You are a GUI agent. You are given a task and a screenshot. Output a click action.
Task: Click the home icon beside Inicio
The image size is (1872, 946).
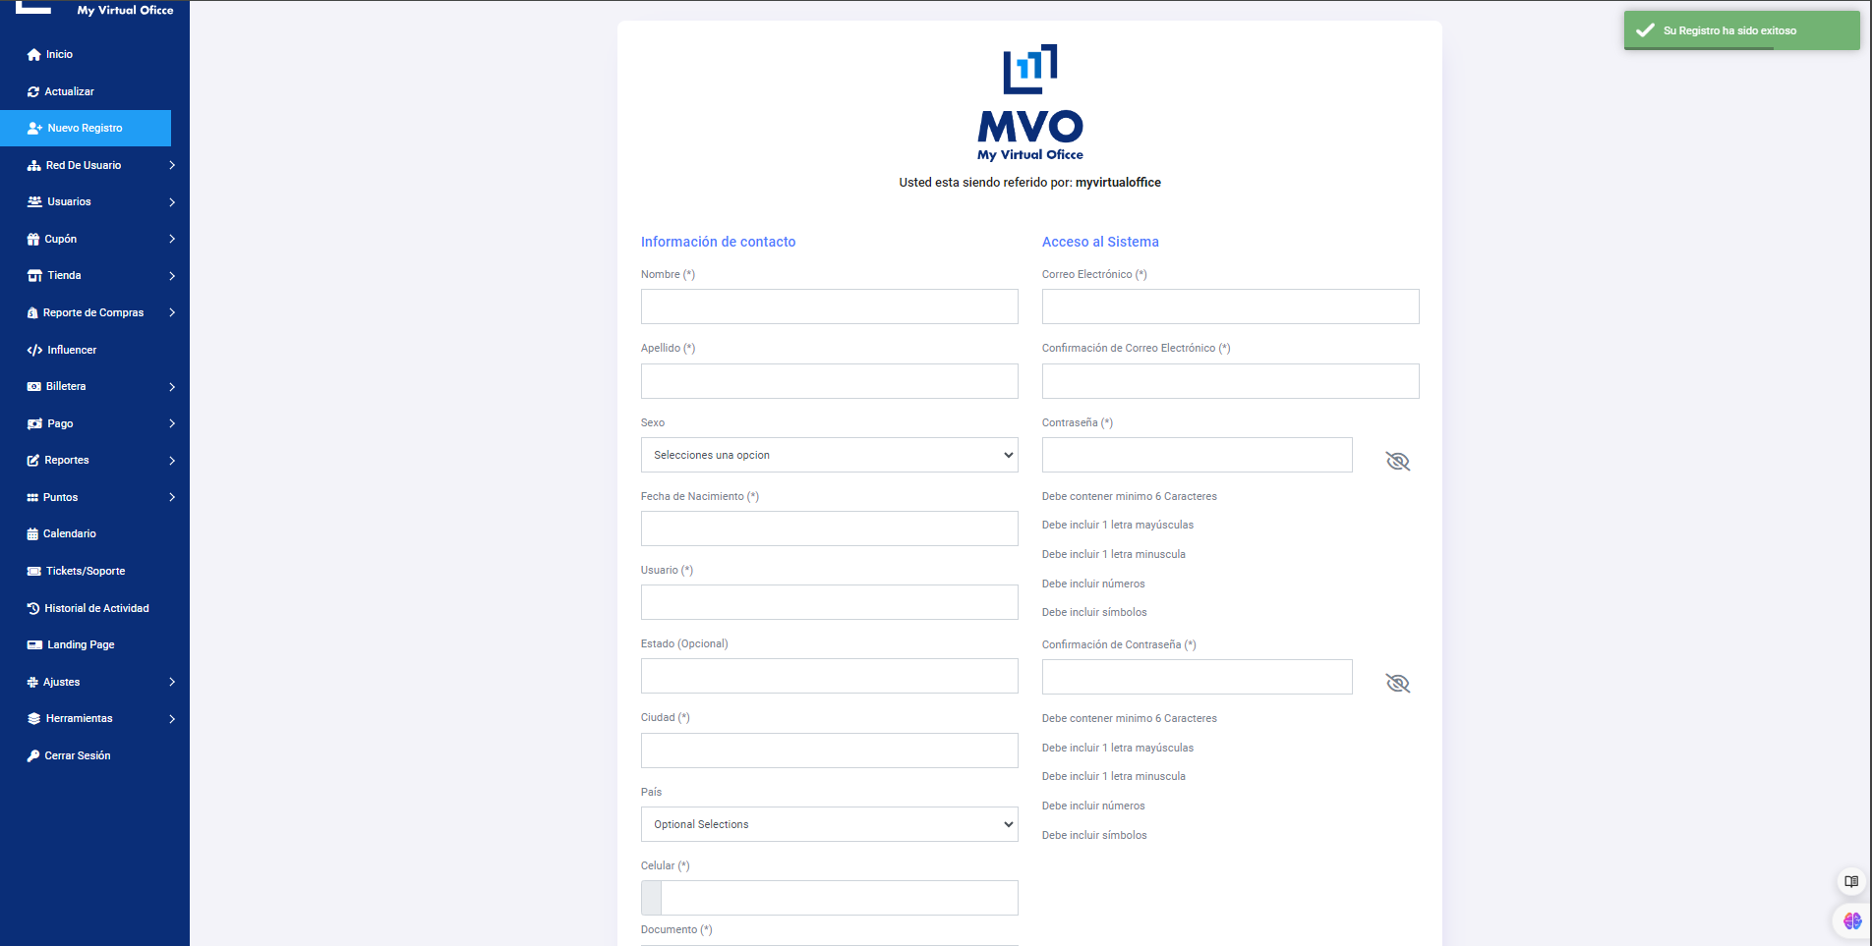(34, 55)
